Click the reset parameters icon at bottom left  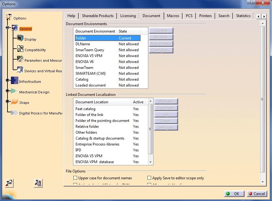click(9, 183)
